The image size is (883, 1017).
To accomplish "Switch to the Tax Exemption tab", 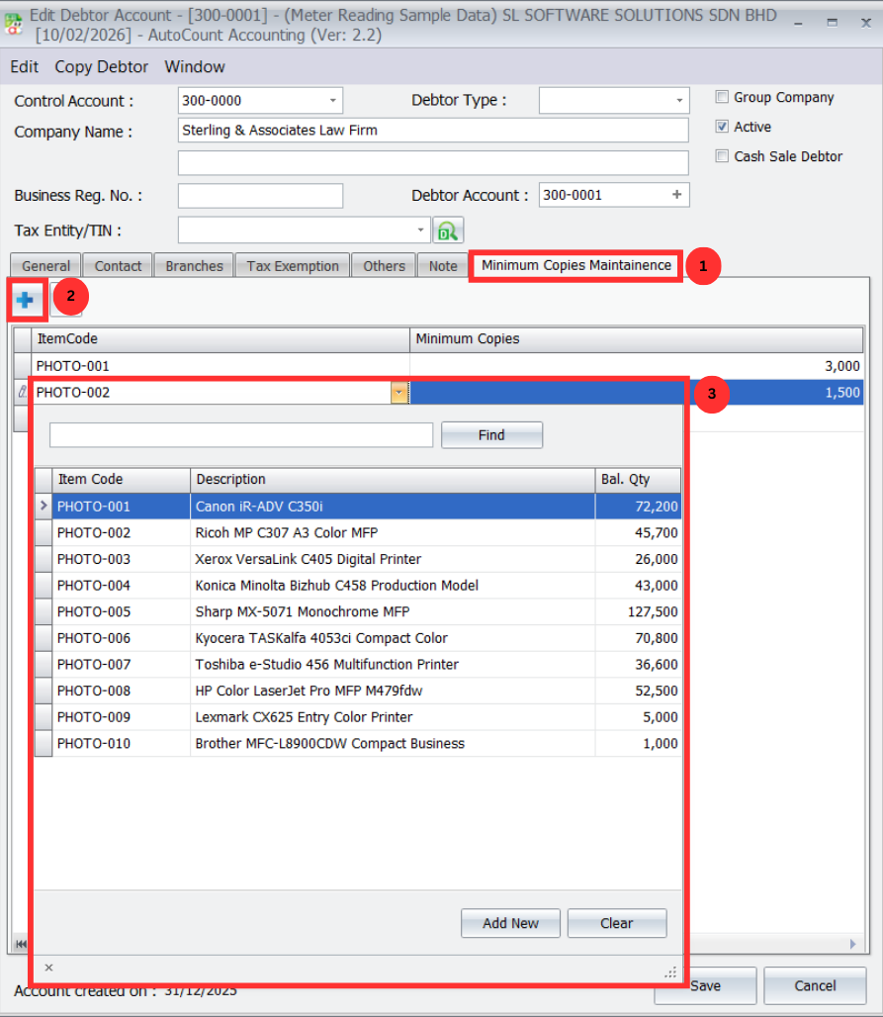I will coord(293,266).
